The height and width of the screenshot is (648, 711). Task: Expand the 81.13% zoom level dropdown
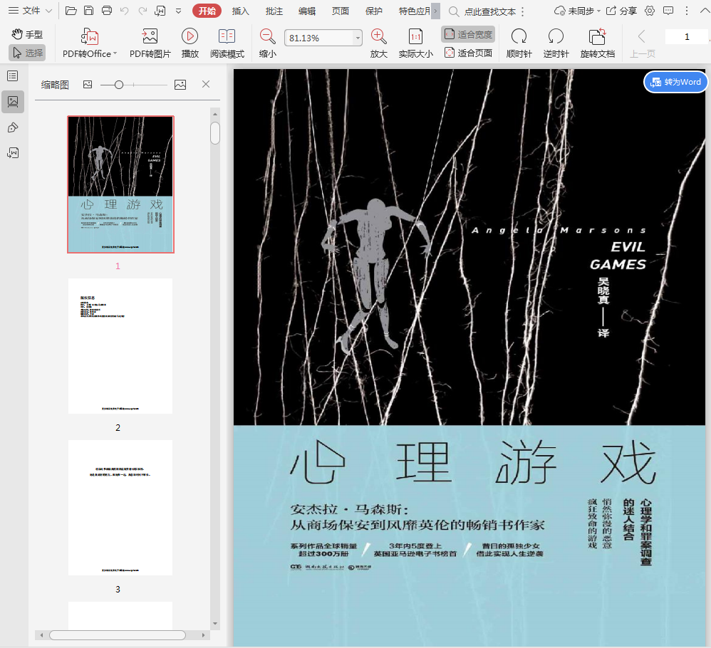(x=357, y=38)
